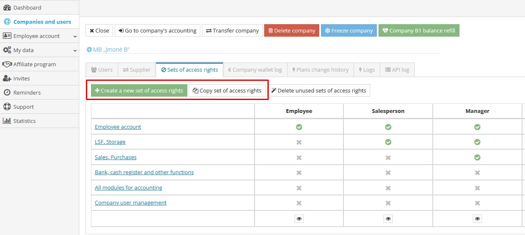Click the Delete company button

[291, 30]
